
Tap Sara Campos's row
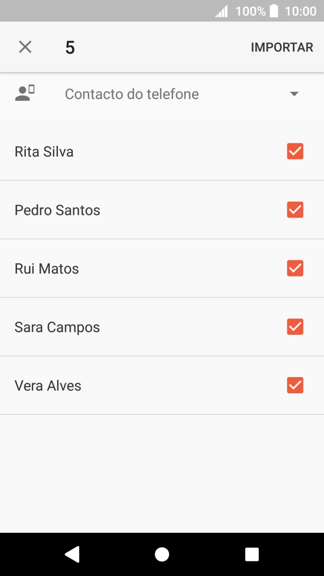click(x=57, y=327)
